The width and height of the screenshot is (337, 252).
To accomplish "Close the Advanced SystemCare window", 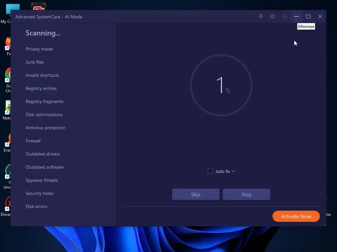I will click(320, 16).
